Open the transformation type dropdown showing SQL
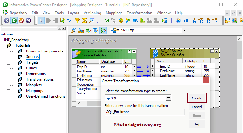243x133 pixels. 168,98
